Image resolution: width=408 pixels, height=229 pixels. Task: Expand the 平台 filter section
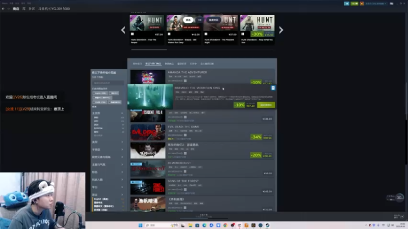[x=108, y=187]
